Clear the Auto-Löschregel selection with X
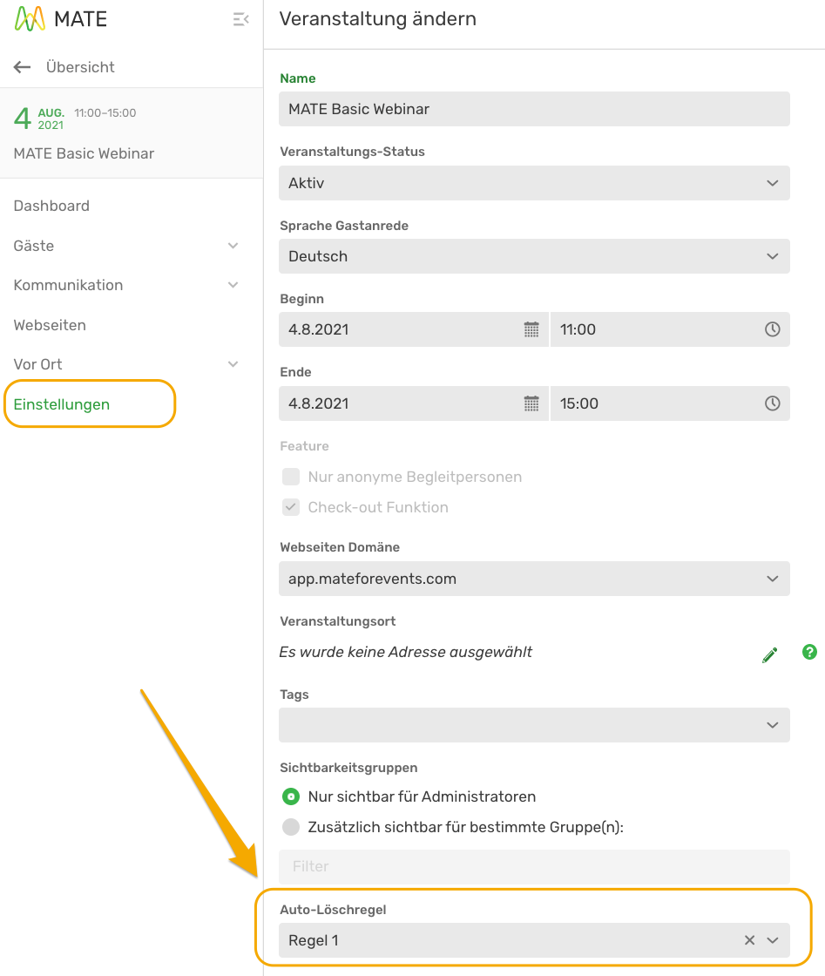Screen dimensions: 825x976 pyautogui.click(x=750, y=940)
